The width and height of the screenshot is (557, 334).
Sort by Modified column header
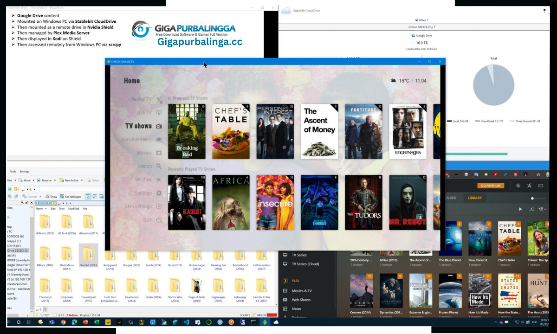pyautogui.click(x=73, y=209)
